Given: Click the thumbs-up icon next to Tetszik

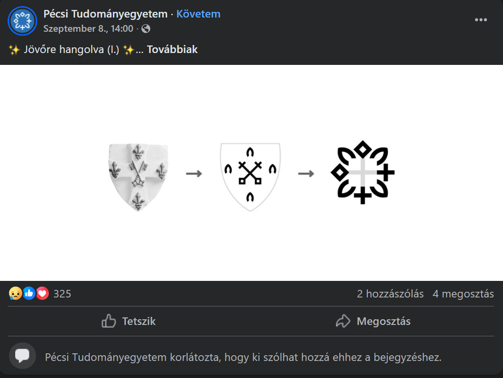Looking at the screenshot, I should pos(108,321).
